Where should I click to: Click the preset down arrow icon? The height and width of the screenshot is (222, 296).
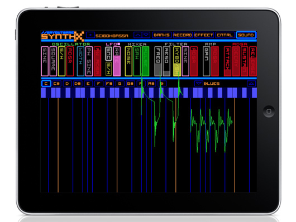click(x=146, y=35)
